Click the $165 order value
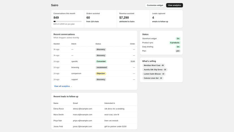The image size is (234, 132). (133, 61)
